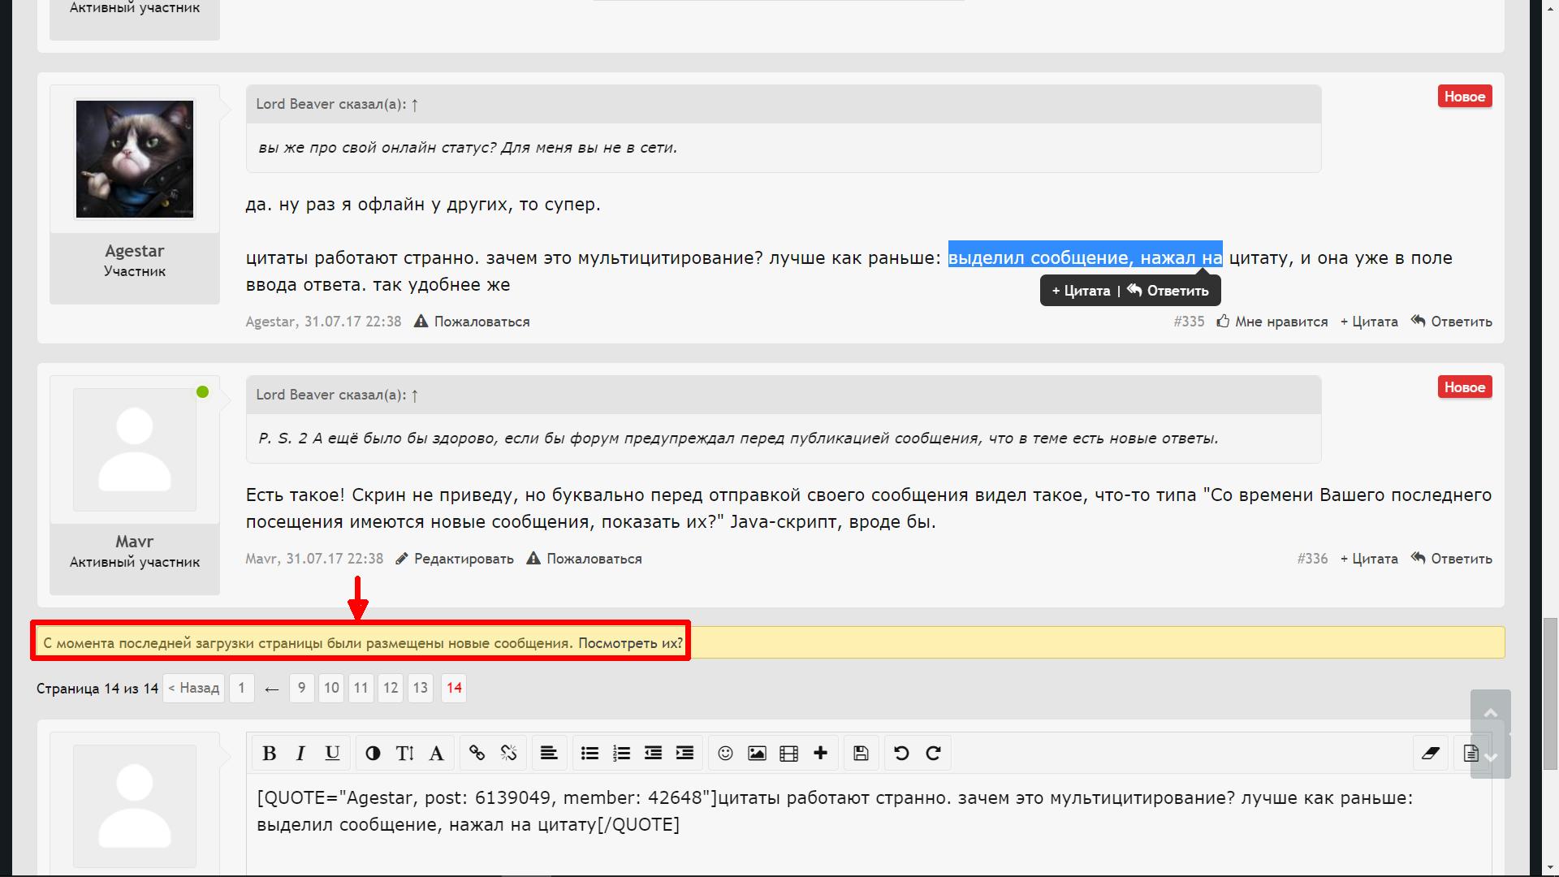Open font size dropdown
The height and width of the screenshot is (877, 1559).
point(404,754)
